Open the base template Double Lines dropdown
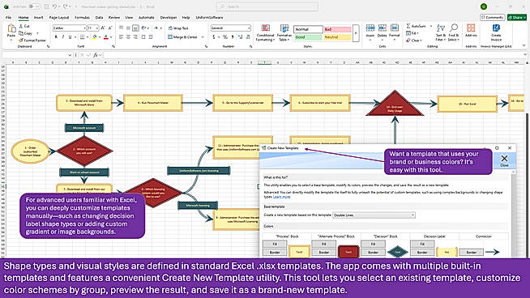 [x=374, y=215]
